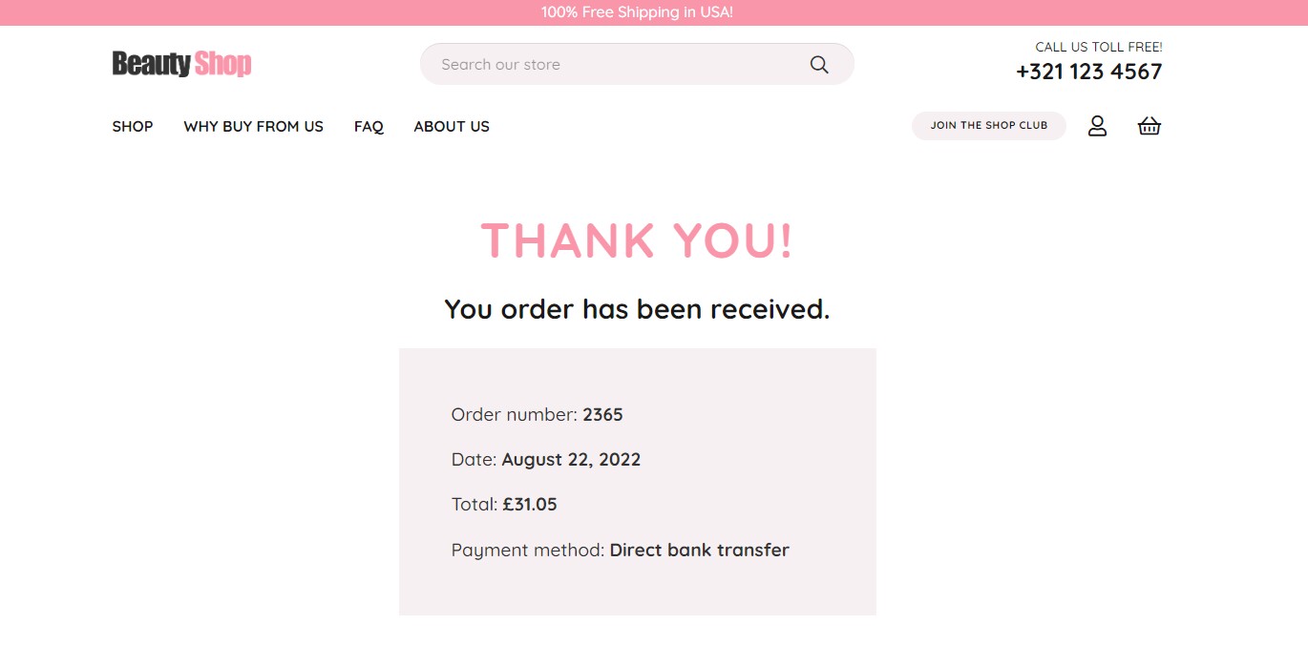Open the SHOP menu item
The height and width of the screenshot is (666, 1308).
click(133, 126)
